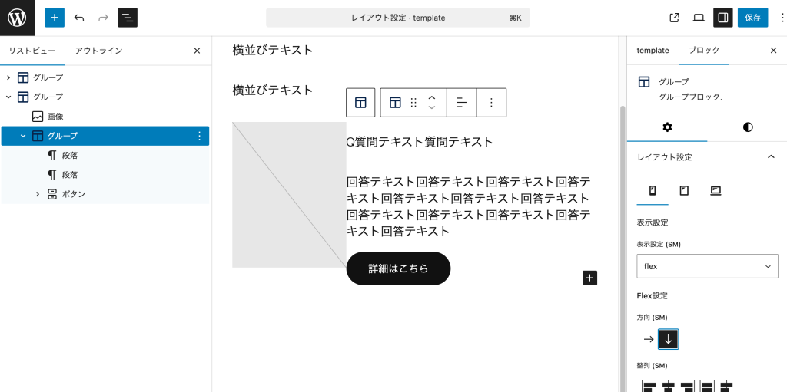Select the tablet breakpoint icon
The height and width of the screenshot is (392, 787).
pos(684,190)
